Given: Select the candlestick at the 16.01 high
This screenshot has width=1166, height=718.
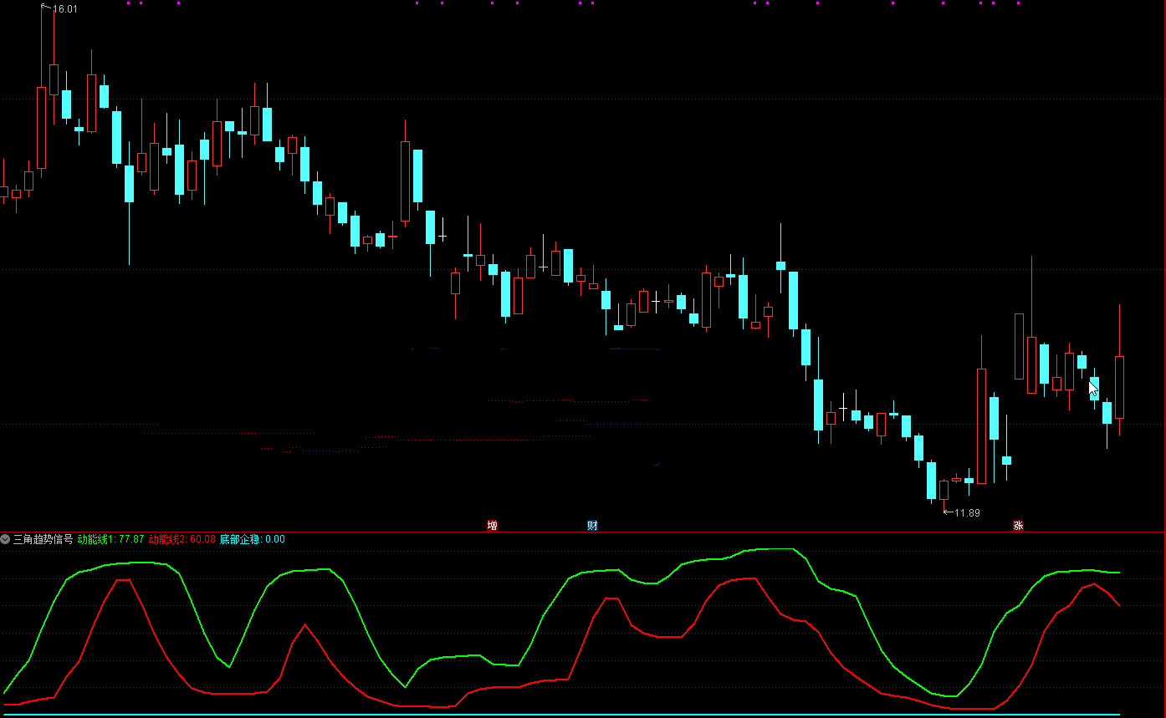Looking at the screenshot, I should click(x=42, y=125).
